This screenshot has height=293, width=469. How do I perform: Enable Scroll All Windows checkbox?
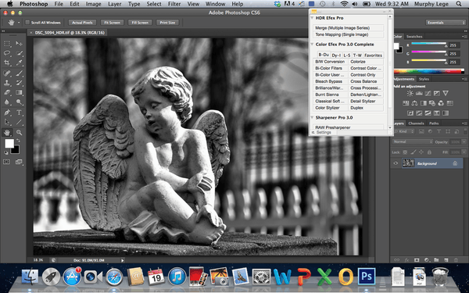coord(27,23)
